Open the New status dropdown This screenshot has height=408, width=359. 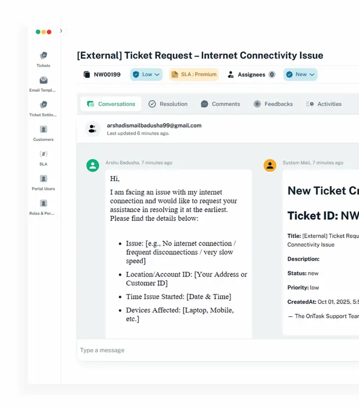click(x=300, y=75)
